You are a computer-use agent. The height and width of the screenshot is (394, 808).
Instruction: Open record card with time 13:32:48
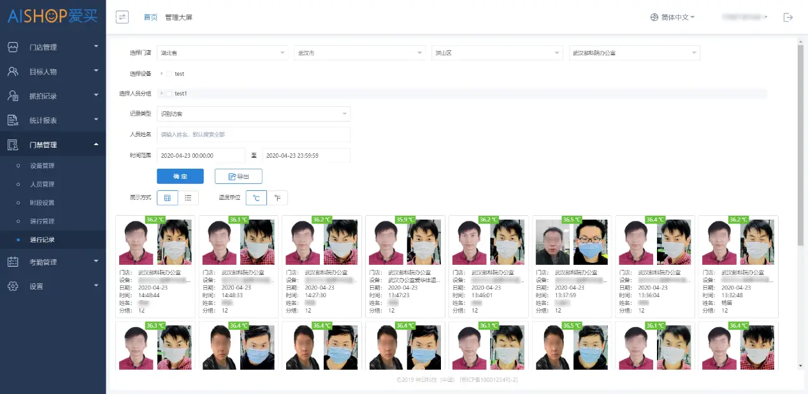(x=738, y=266)
